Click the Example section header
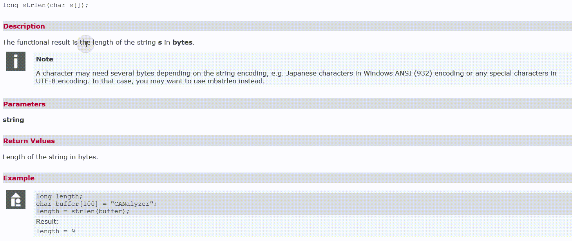The image size is (572, 241). click(19, 178)
